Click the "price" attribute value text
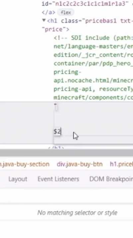This screenshot has height=238, width=133. click(56, 29)
